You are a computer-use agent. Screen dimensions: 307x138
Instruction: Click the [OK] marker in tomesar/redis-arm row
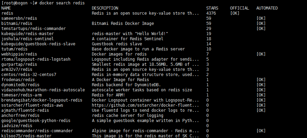261,95
